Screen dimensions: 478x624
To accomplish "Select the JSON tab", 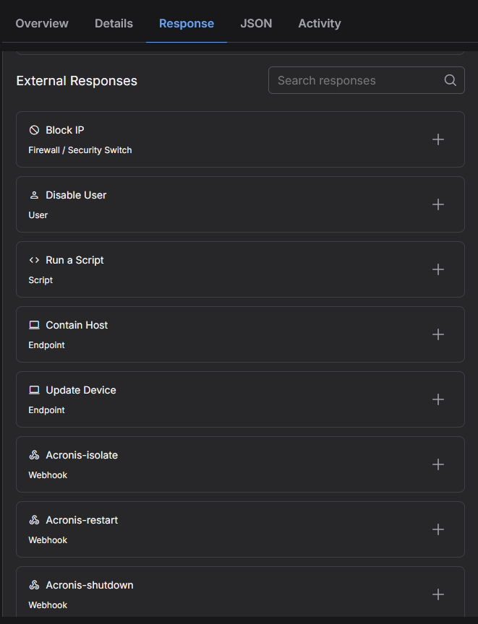I will coord(256,24).
